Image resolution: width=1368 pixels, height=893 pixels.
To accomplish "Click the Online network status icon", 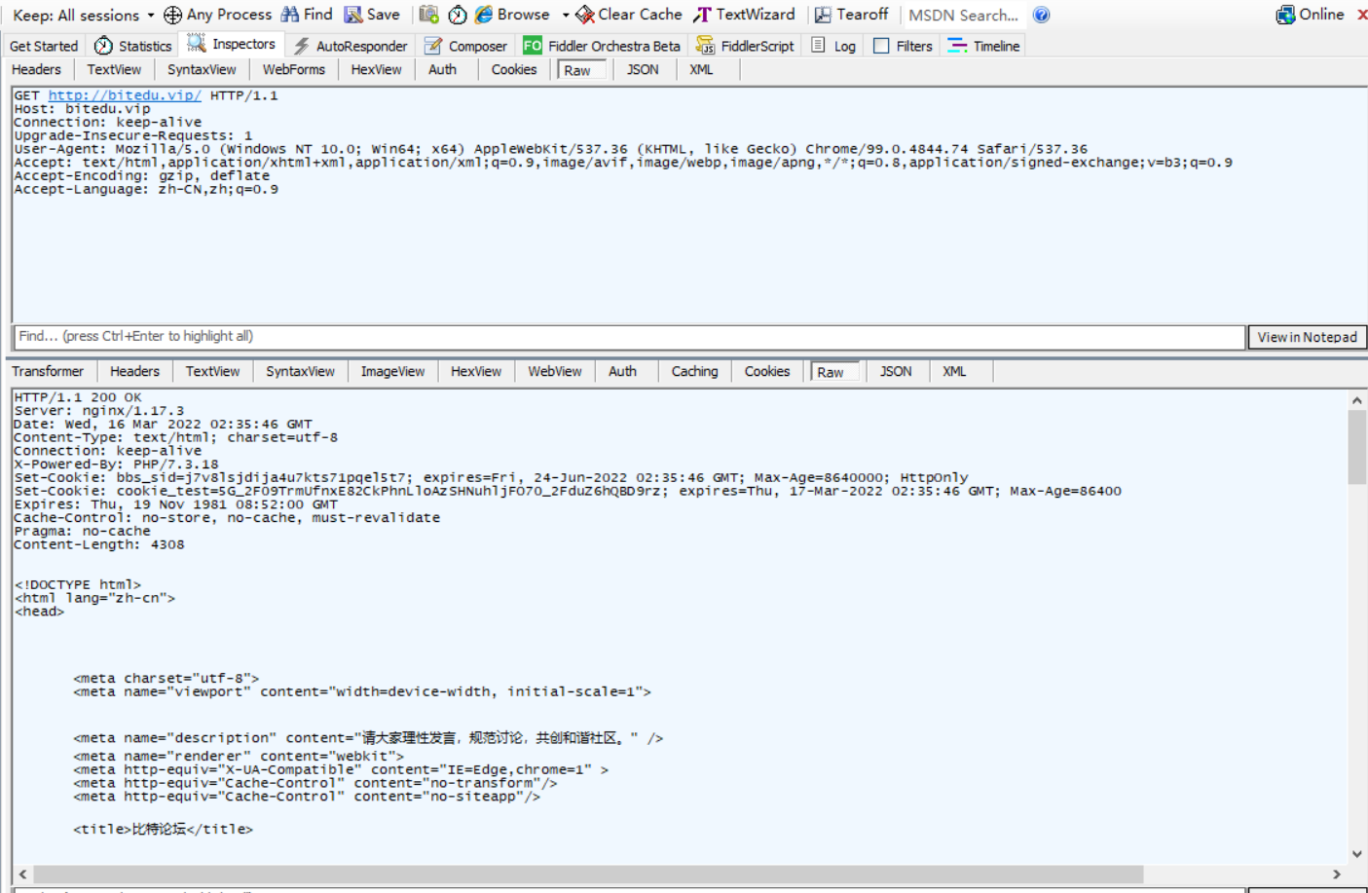I will click(x=1285, y=15).
